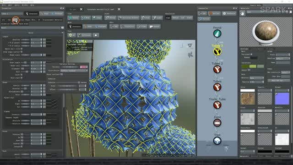Adjust the Start angle slider
The height and width of the screenshot is (165, 293).
pyautogui.click(x=25, y=63)
